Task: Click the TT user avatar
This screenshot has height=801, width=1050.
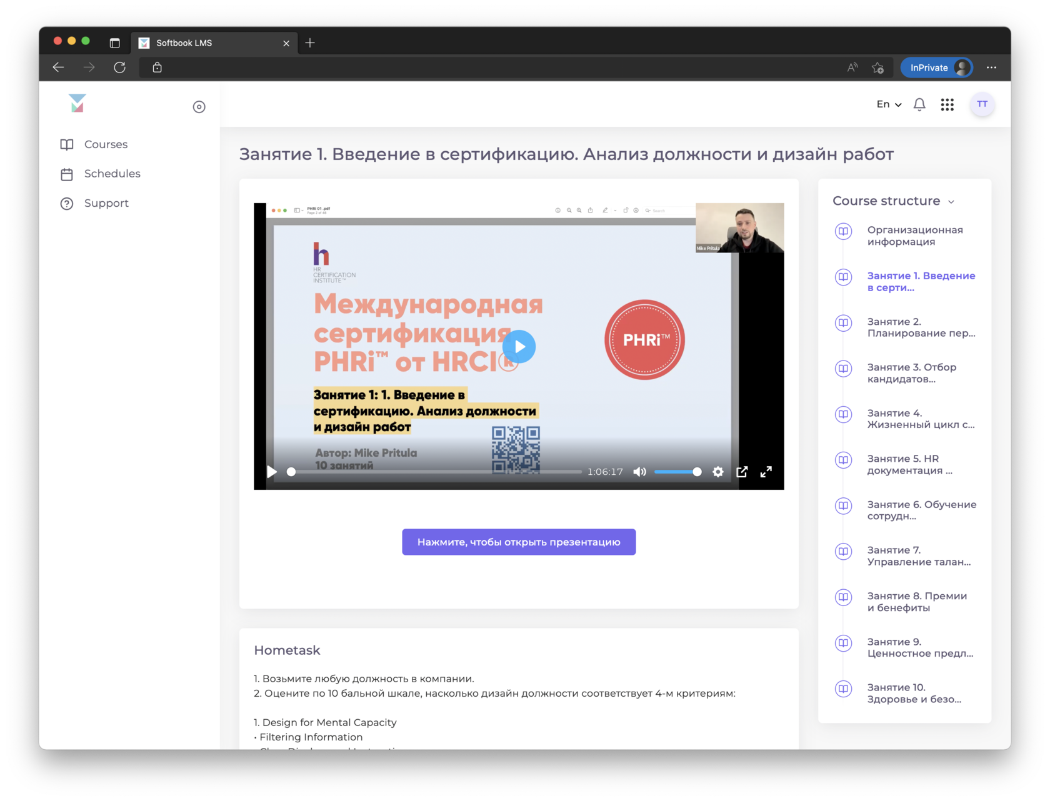Action: (x=982, y=104)
